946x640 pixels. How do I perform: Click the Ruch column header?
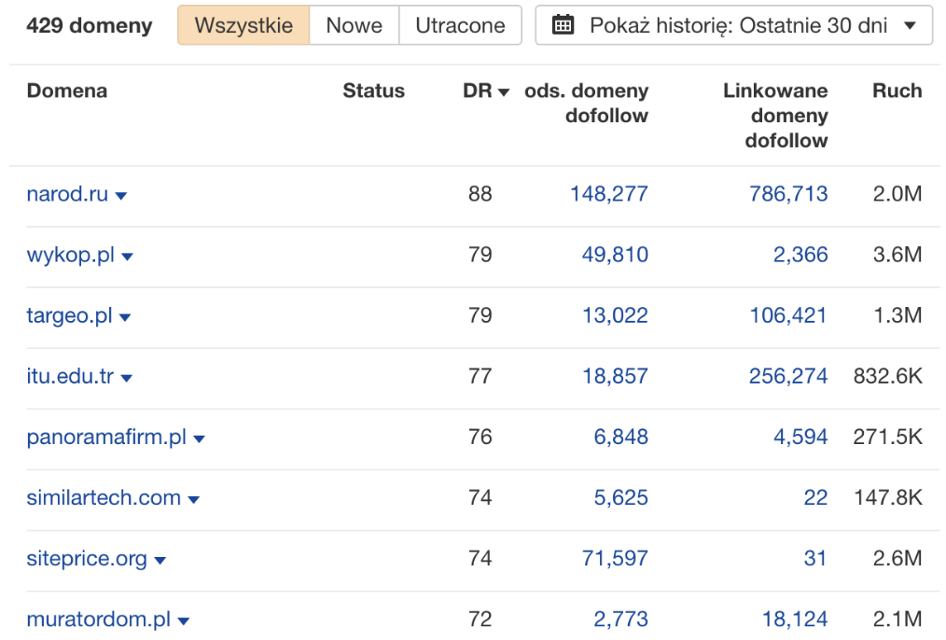pos(897,91)
